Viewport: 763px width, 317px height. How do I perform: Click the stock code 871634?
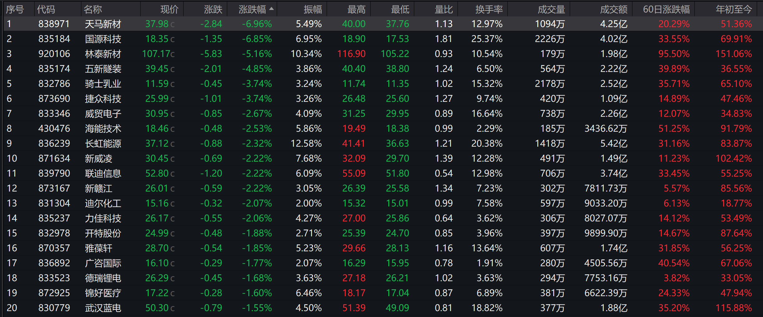[54, 158]
